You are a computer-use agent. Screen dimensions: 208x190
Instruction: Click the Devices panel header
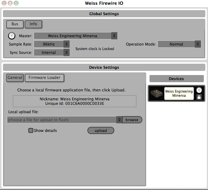tap(177, 79)
